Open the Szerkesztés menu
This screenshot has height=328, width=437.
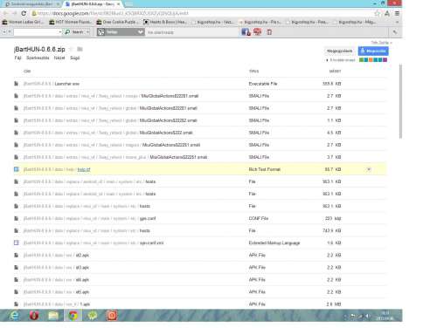[38, 58]
